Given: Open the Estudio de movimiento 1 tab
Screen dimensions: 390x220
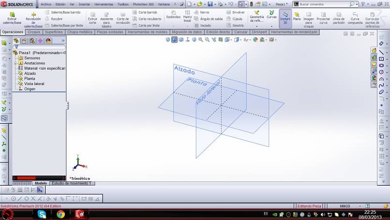Looking at the screenshot, I should point(72,183).
